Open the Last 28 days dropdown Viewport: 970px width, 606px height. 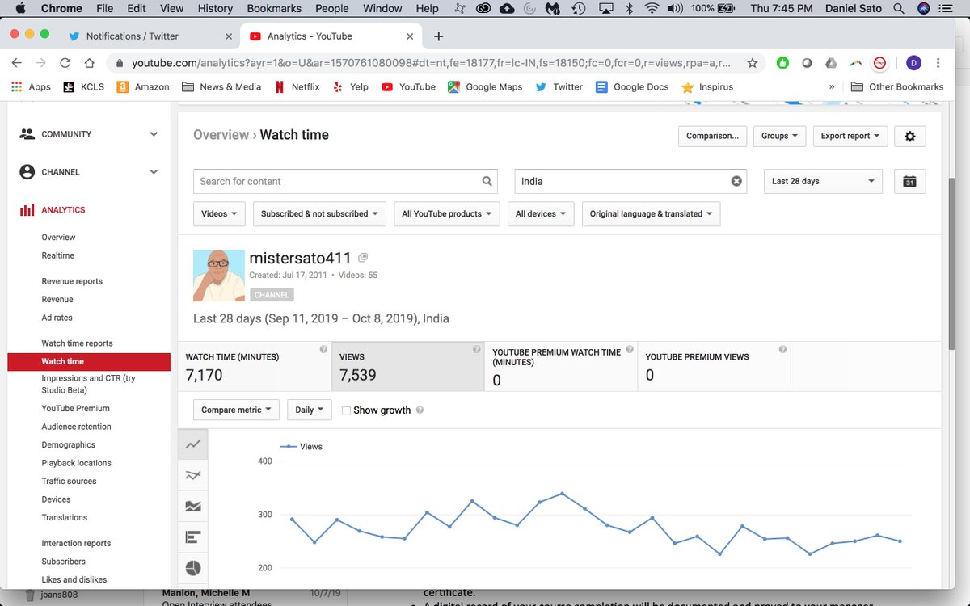pos(823,181)
